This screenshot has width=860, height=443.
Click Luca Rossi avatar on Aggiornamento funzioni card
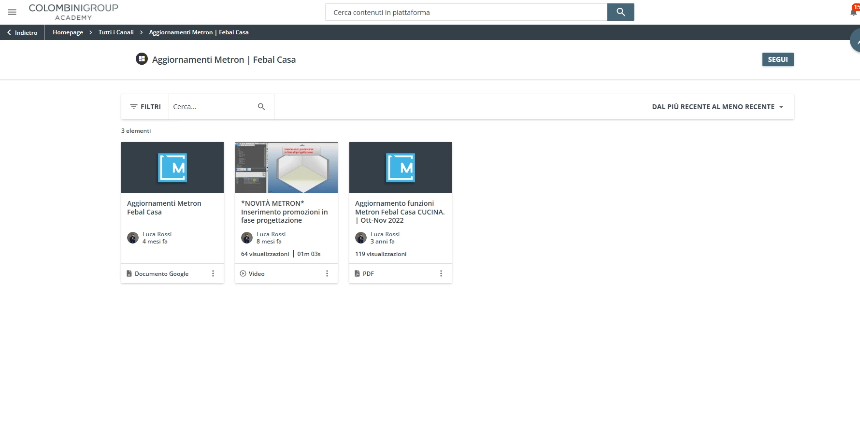[361, 238]
